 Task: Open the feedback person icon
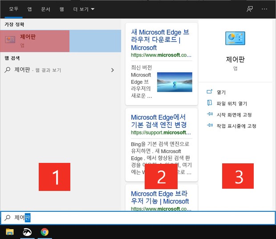250,9
